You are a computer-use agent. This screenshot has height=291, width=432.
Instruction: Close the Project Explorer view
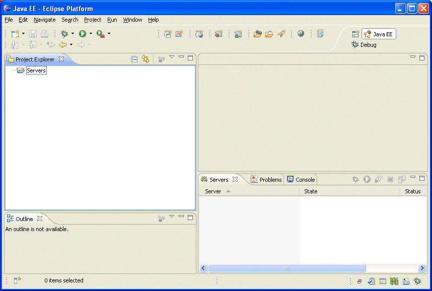click(x=62, y=59)
